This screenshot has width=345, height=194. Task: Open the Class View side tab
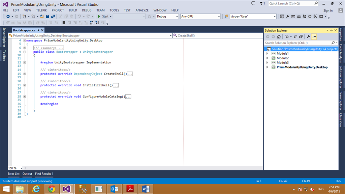point(341,120)
